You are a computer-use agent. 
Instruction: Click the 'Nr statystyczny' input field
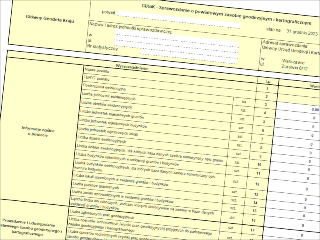[x=189, y=57]
